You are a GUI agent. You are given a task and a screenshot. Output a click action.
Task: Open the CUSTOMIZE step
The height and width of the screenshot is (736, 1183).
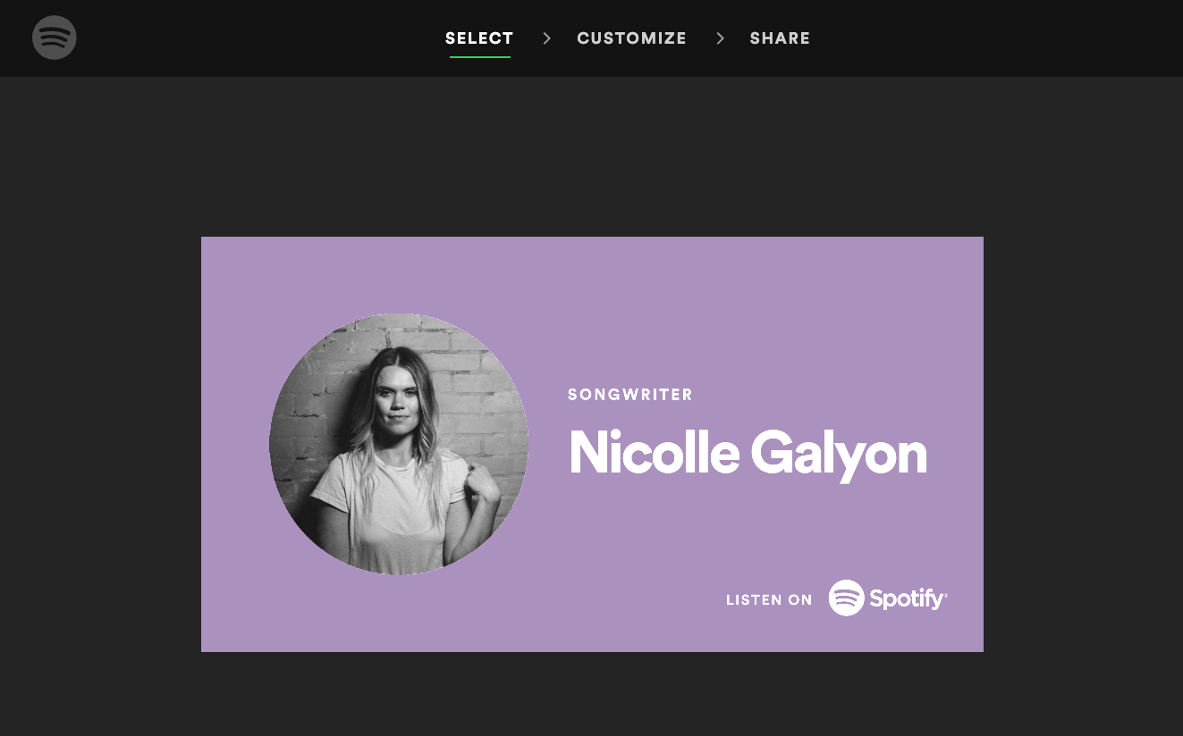[x=631, y=38]
